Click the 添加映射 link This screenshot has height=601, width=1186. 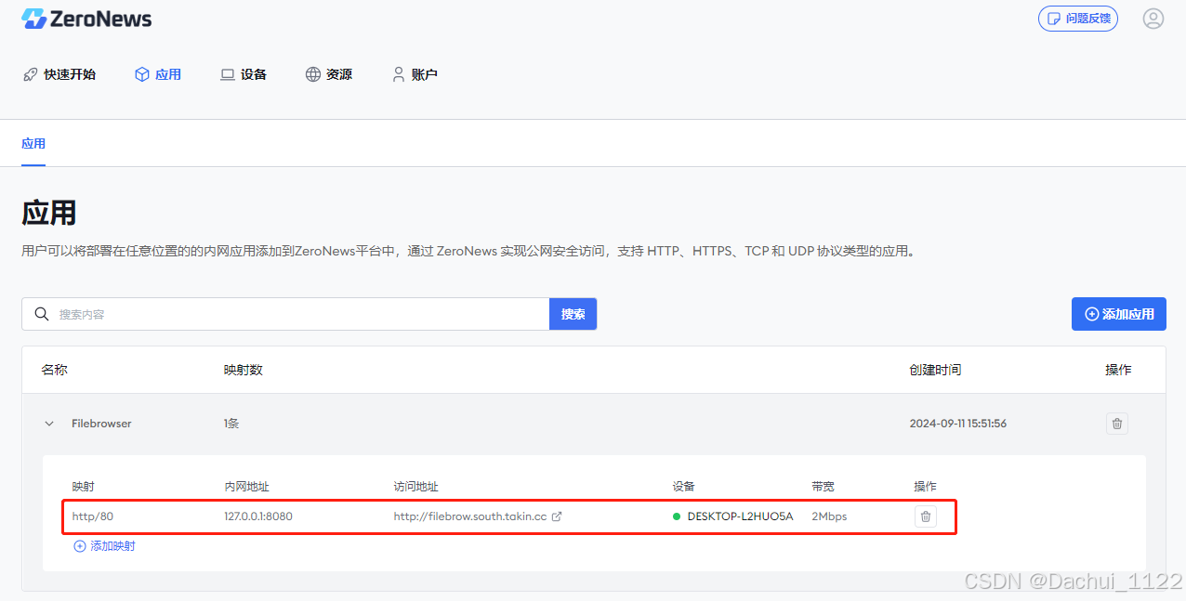pos(104,546)
